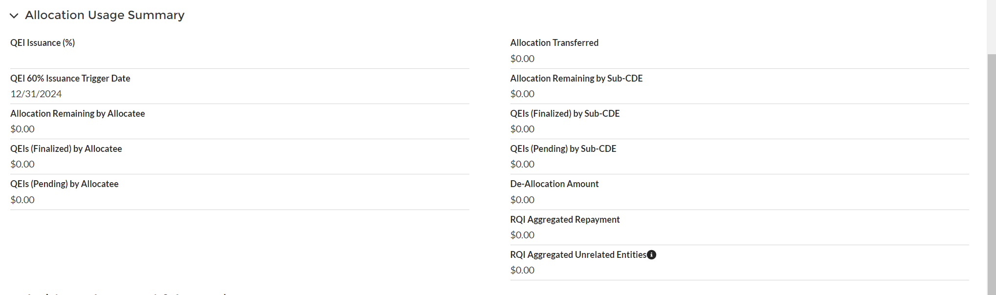This screenshot has height=295, width=996.
Task: Click the QEIs (Pending) by Sub-CDE value
Action: tap(522, 164)
